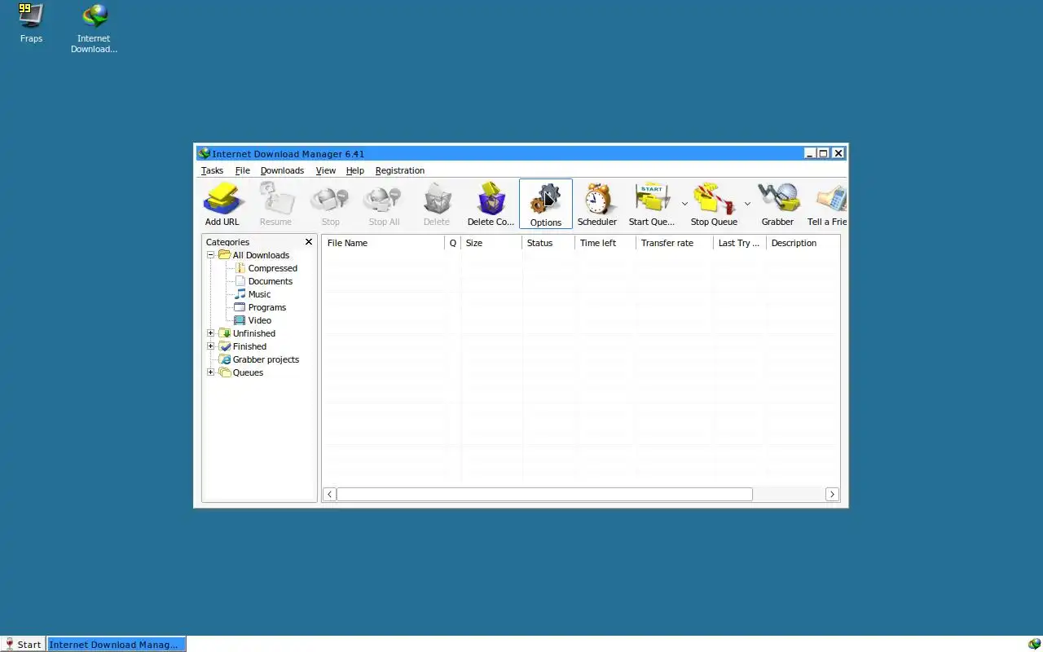1043x652 pixels.
Task: Open Start Queue dropdown arrow
Action: 684,204
